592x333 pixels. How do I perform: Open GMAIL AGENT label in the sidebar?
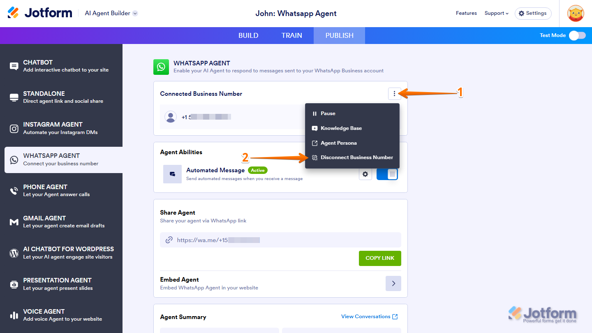click(44, 218)
